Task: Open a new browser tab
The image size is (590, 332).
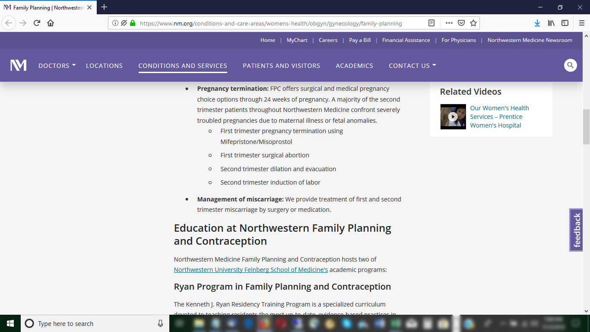Action: pyautogui.click(x=104, y=7)
